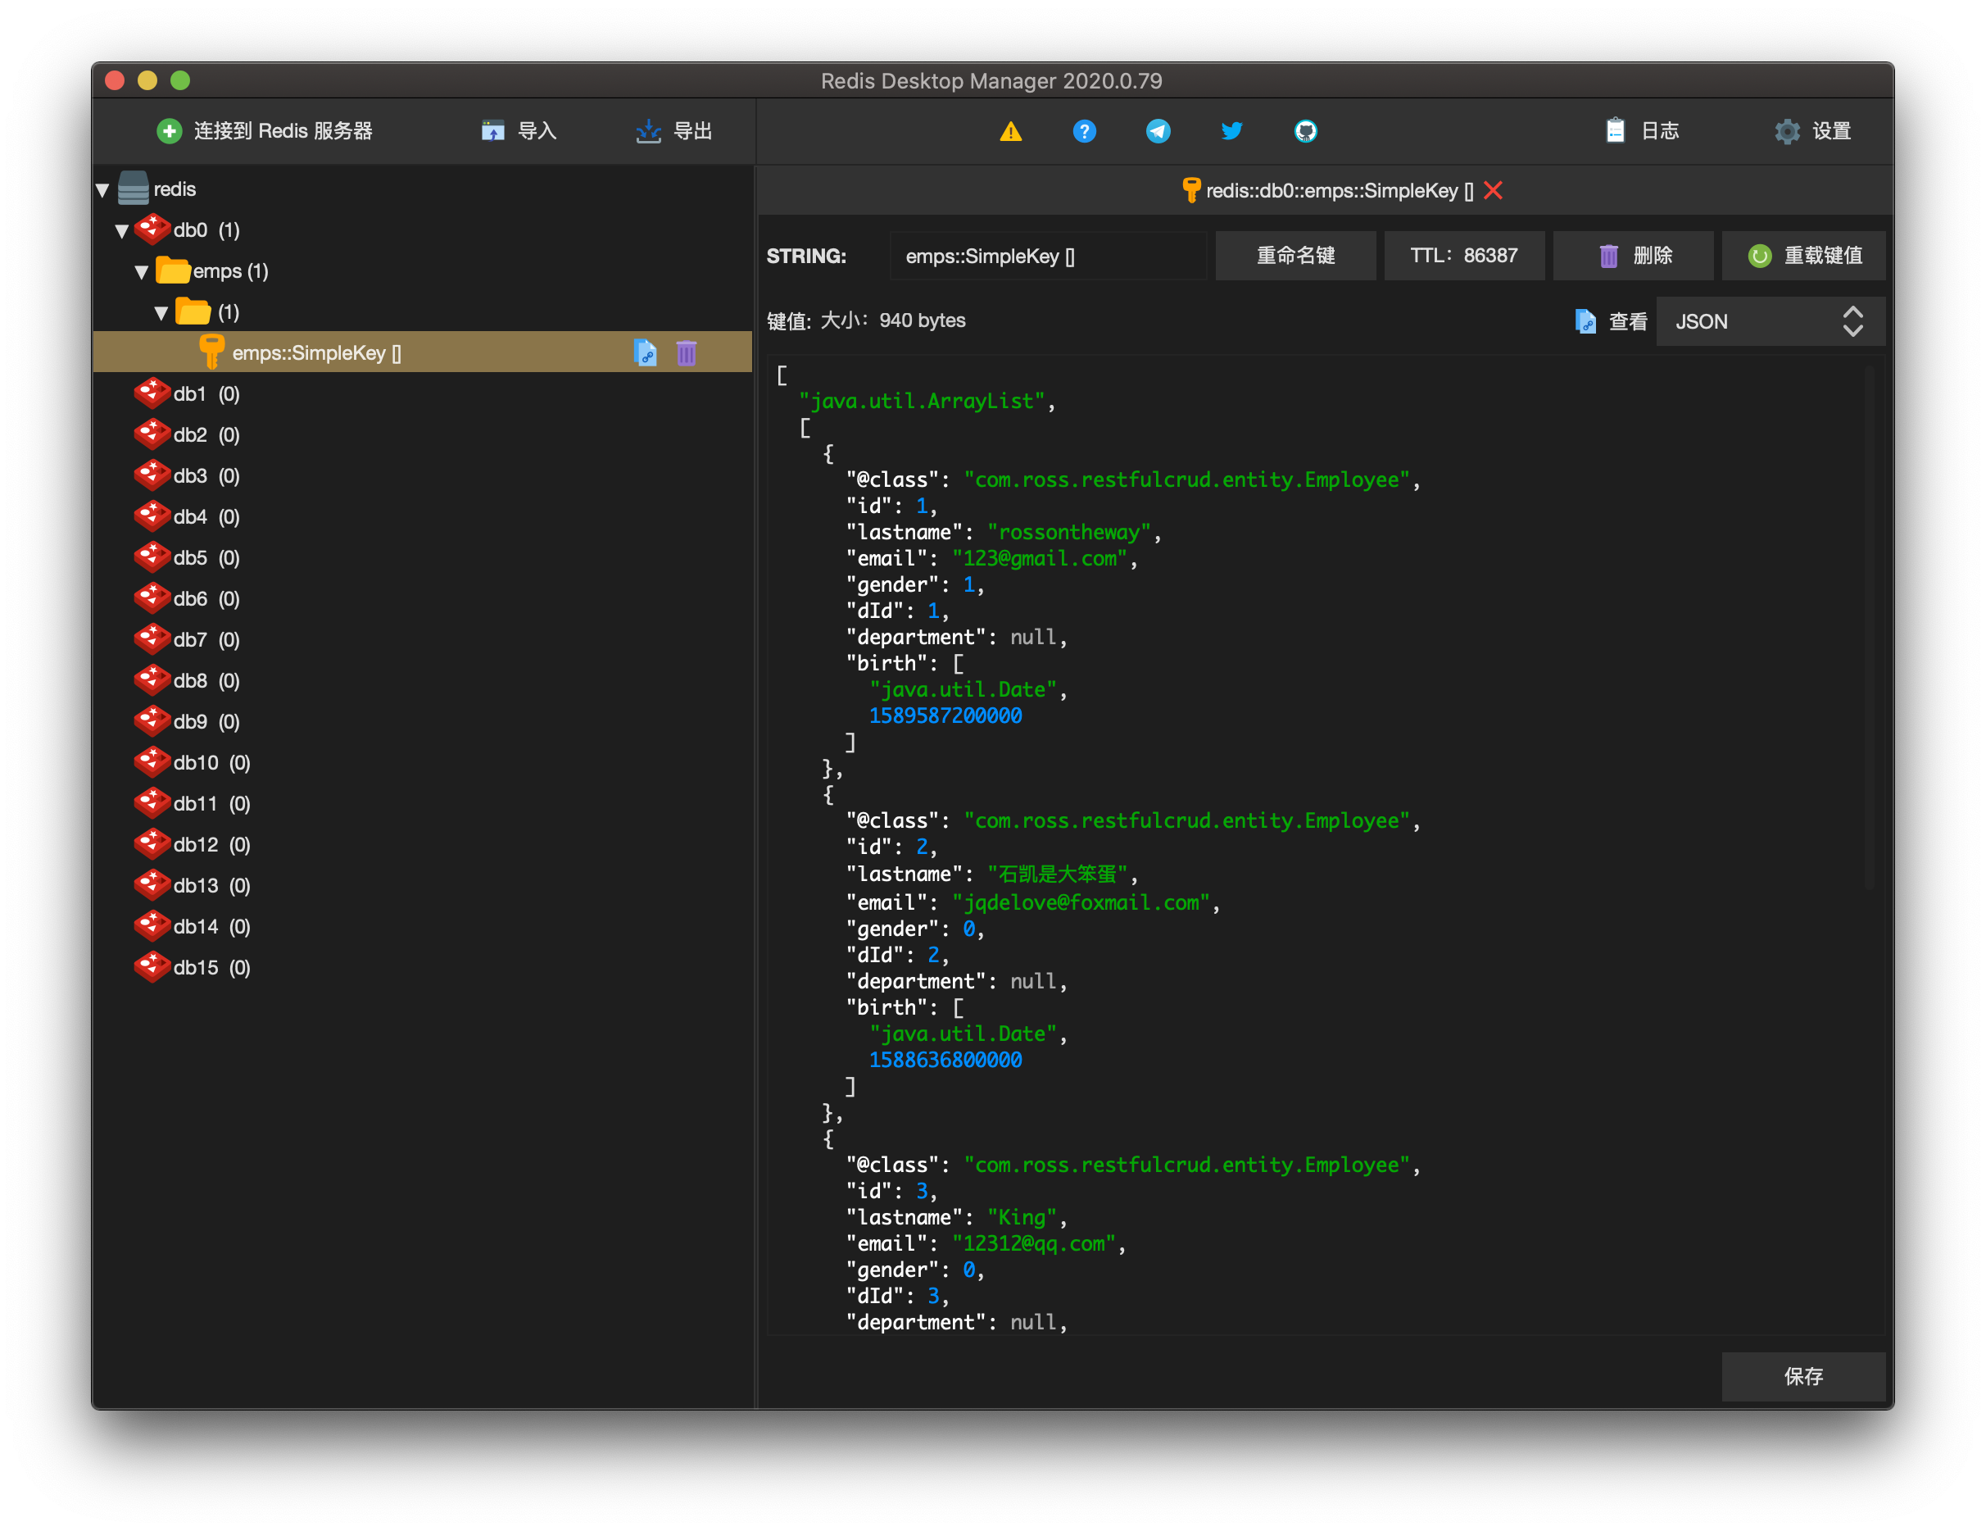Click the "jqdelove@foxmail.com" email value
This screenshot has width=1986, height=1531.
[x=1081, y=902]
